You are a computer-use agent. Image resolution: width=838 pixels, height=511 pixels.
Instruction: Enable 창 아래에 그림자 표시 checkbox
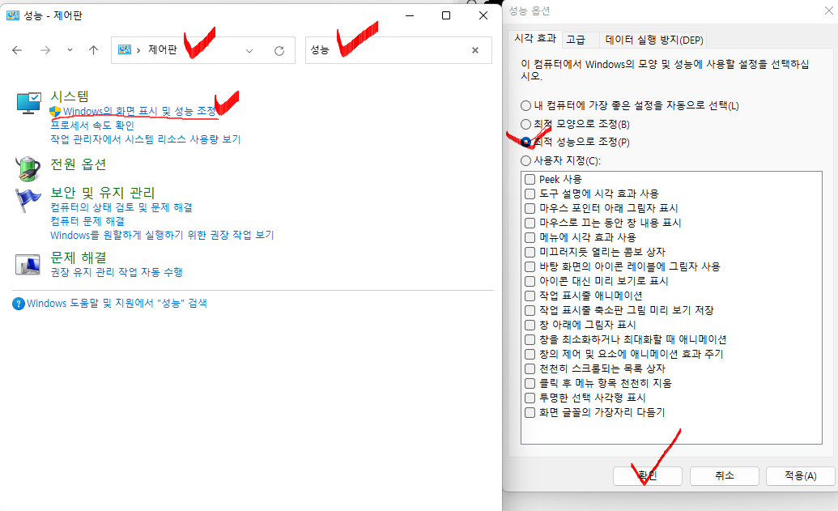click(530, 325)
